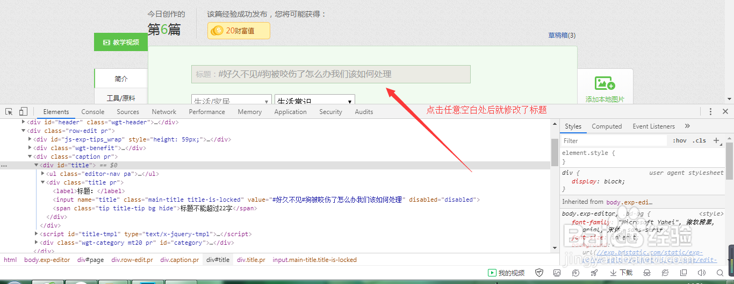Click the picture icon in browser status bar
Screen dimensions: 734x284
click(x=557, y=273)
